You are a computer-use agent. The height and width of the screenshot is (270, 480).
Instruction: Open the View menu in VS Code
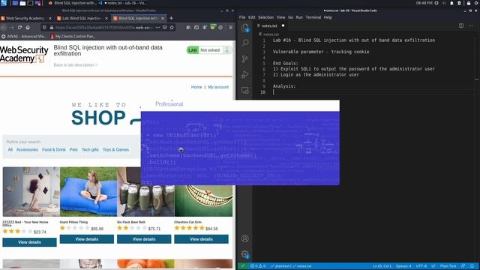pos(280,17)
